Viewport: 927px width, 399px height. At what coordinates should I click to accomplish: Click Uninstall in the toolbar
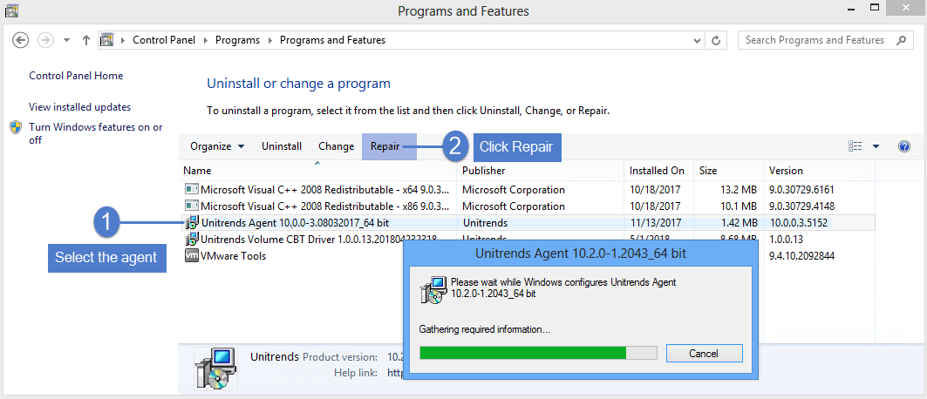tap(282, 146)
